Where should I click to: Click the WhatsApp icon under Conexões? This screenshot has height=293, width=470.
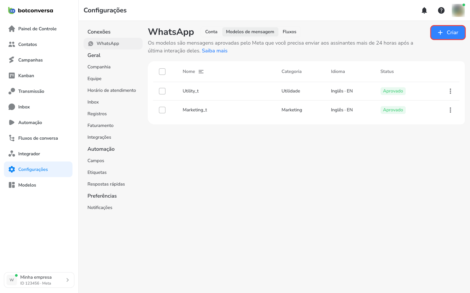pos(91,44)
